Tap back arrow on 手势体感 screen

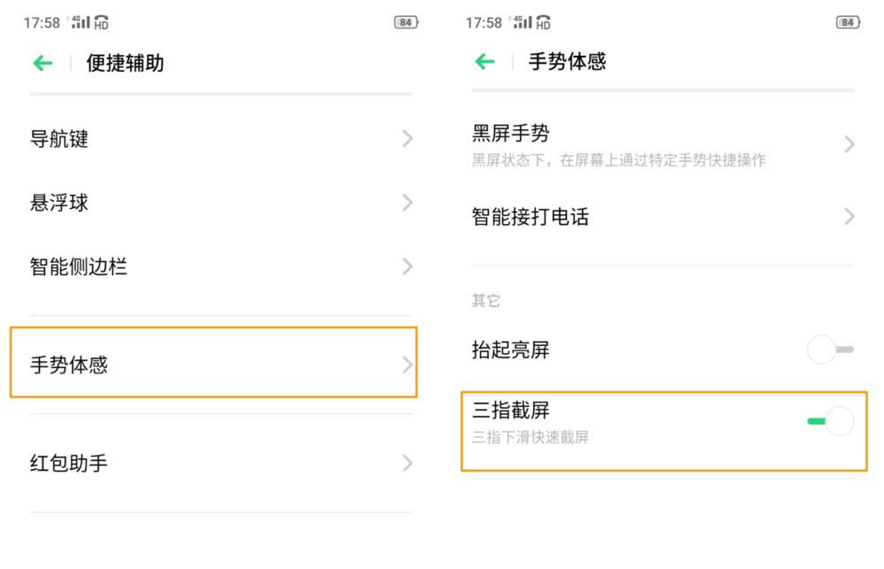point(485,62)
